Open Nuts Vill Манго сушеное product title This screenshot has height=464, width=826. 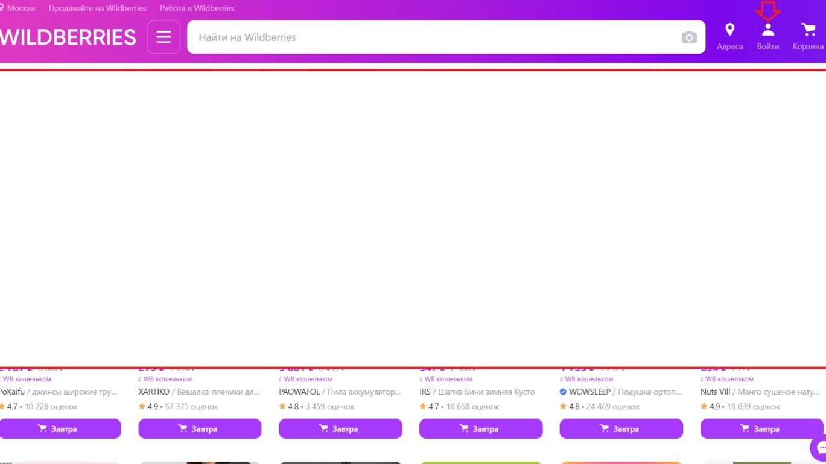point(760,392)
